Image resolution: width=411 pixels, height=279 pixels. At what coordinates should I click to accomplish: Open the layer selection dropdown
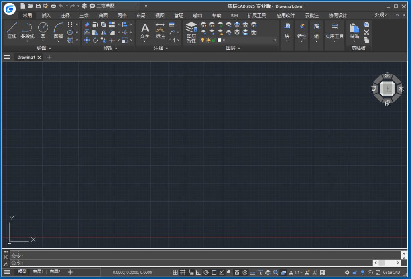pos(275,40)
